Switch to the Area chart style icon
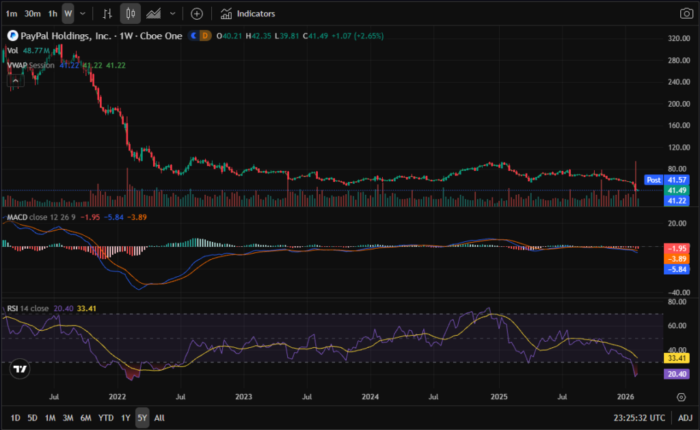 tap(154, 14)
